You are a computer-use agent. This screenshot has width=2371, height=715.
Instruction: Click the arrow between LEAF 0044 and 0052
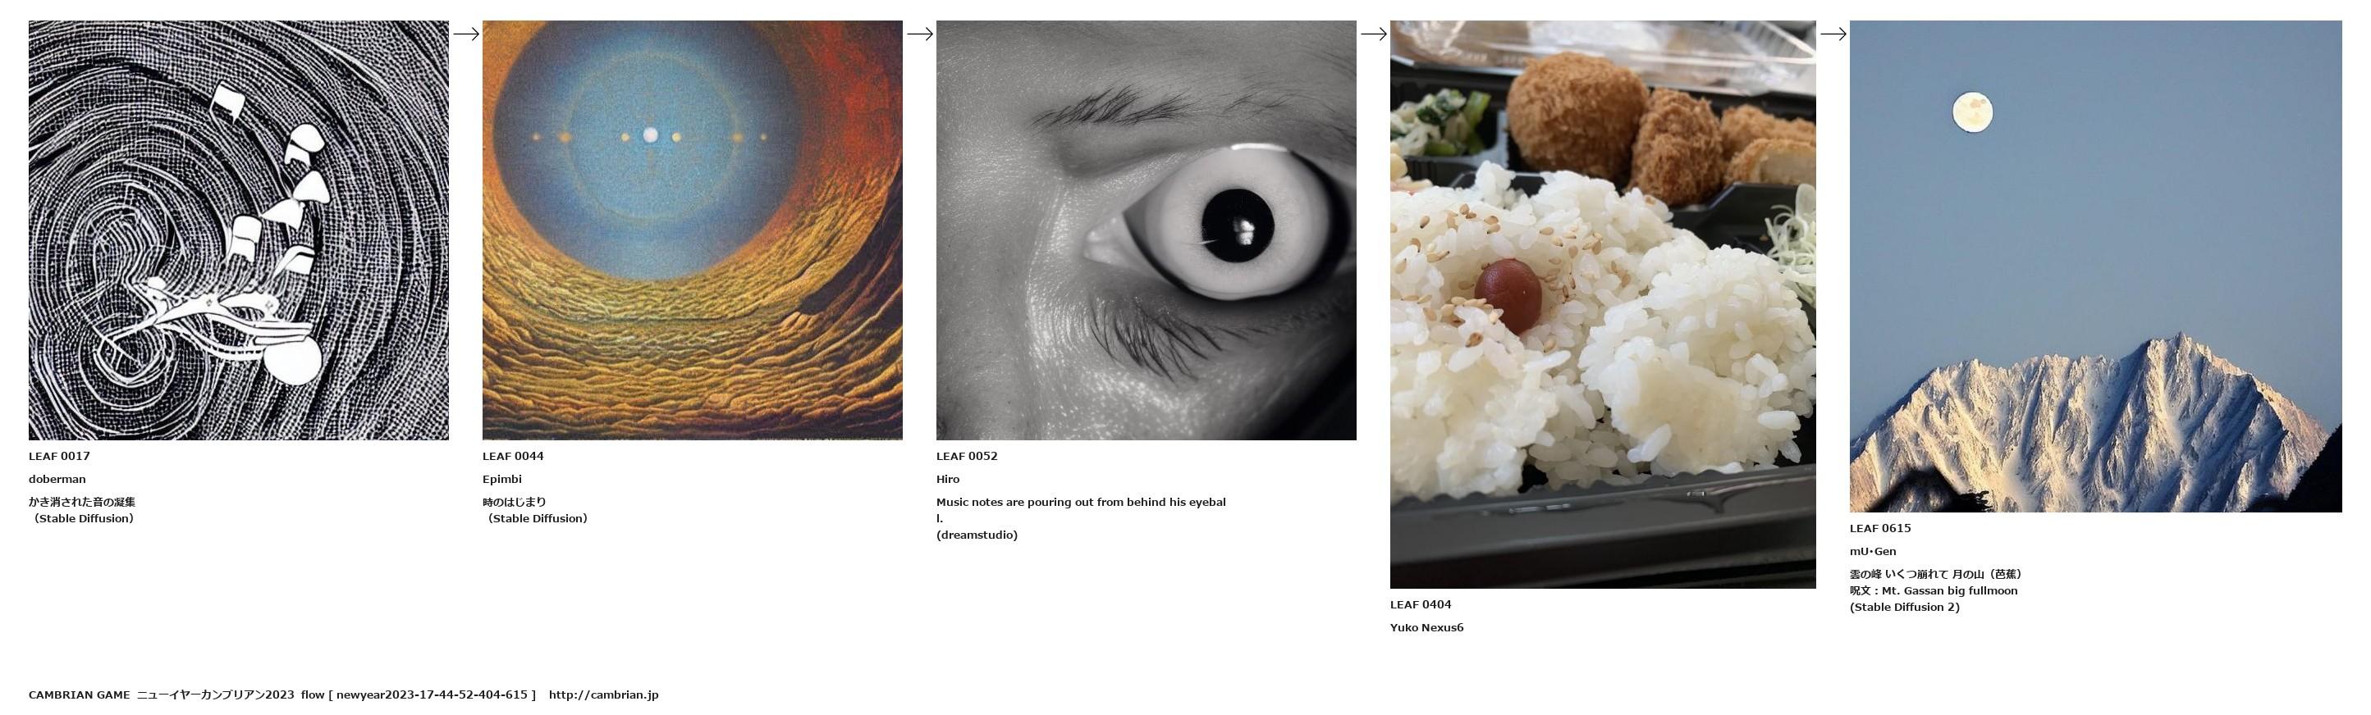(x=919, y=34)
